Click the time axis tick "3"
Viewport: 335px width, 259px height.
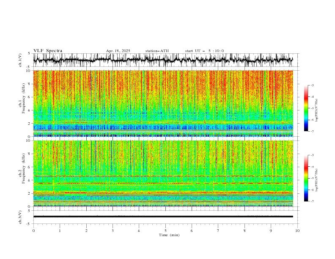tap(113, 231)
